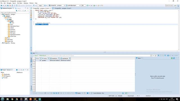Screen dimensions: 180x101
Task: Select the id cell with value 23
Action: tap(38, 61)
